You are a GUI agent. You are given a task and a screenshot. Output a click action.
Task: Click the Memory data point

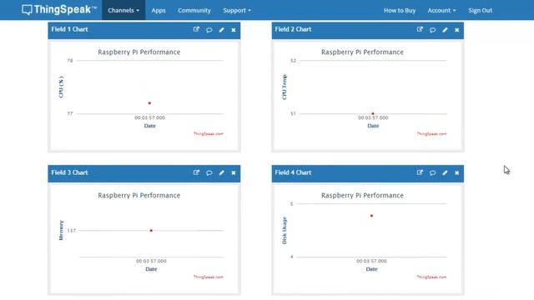151,231
